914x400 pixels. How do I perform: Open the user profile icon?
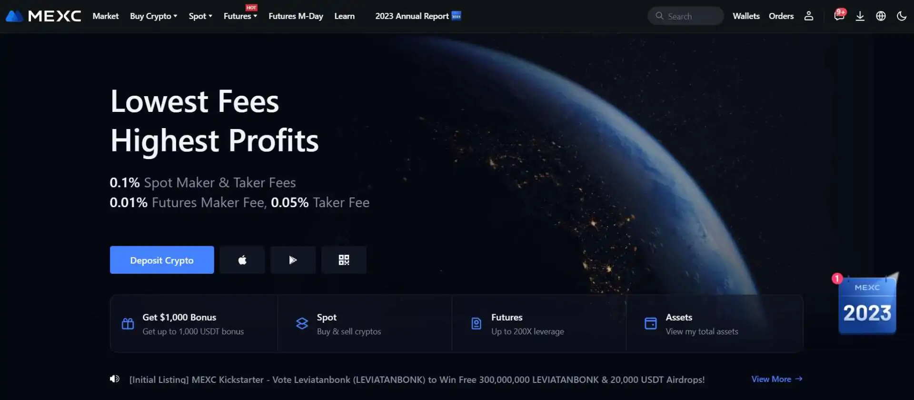pyautogui.click(x=809, y=16)
